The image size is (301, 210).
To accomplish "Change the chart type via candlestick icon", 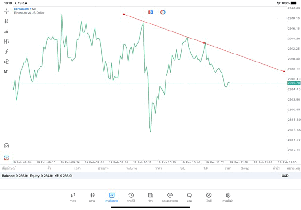I will [7, 21].
